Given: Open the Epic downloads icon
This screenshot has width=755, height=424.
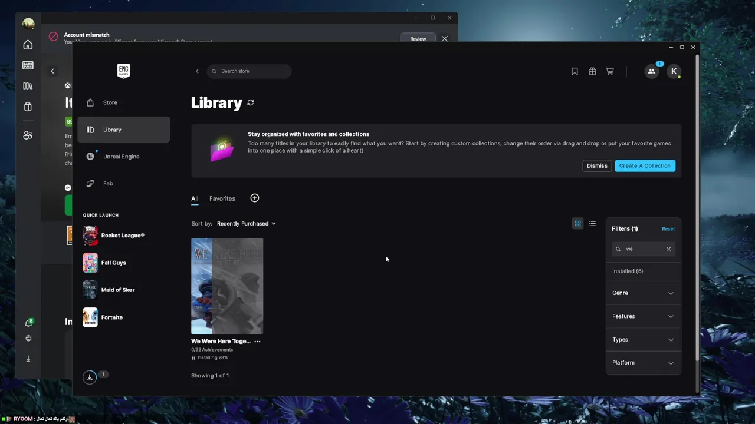Looking at the screenshot, I should click(x=90, y=377).
